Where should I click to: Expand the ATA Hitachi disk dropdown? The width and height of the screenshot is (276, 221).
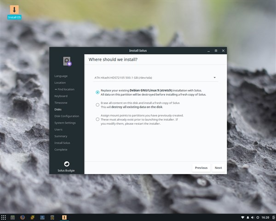tap(155, 78)
